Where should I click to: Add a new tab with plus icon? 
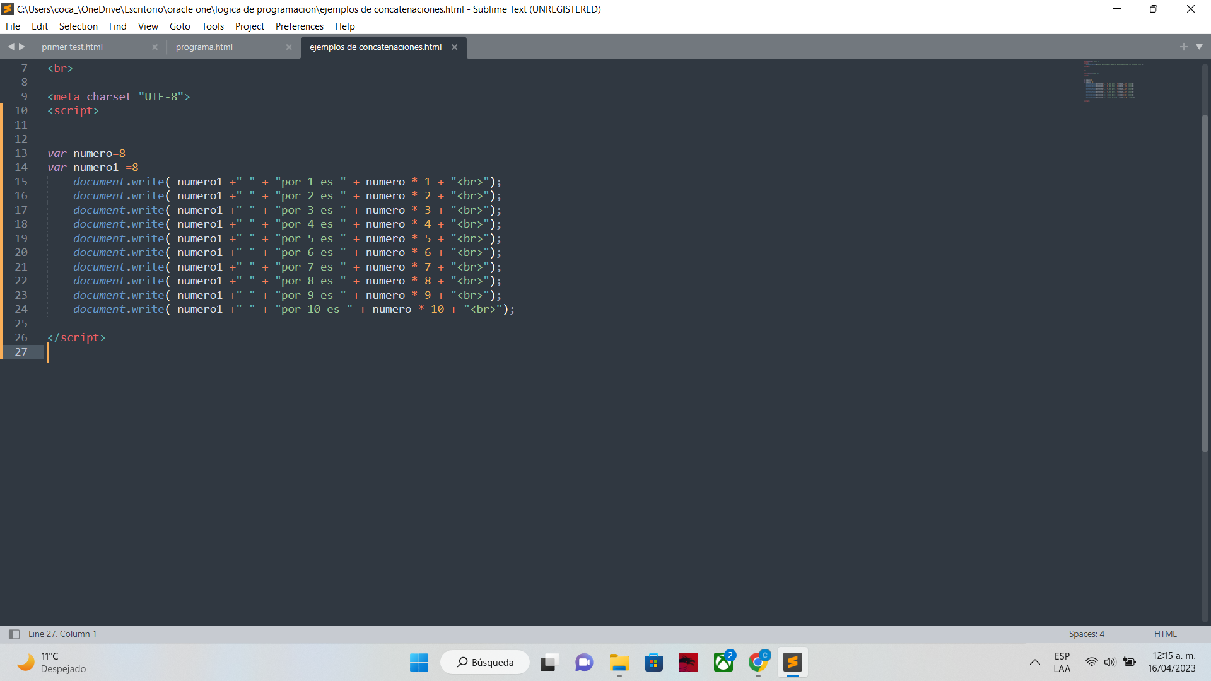tap(1184, 47)
